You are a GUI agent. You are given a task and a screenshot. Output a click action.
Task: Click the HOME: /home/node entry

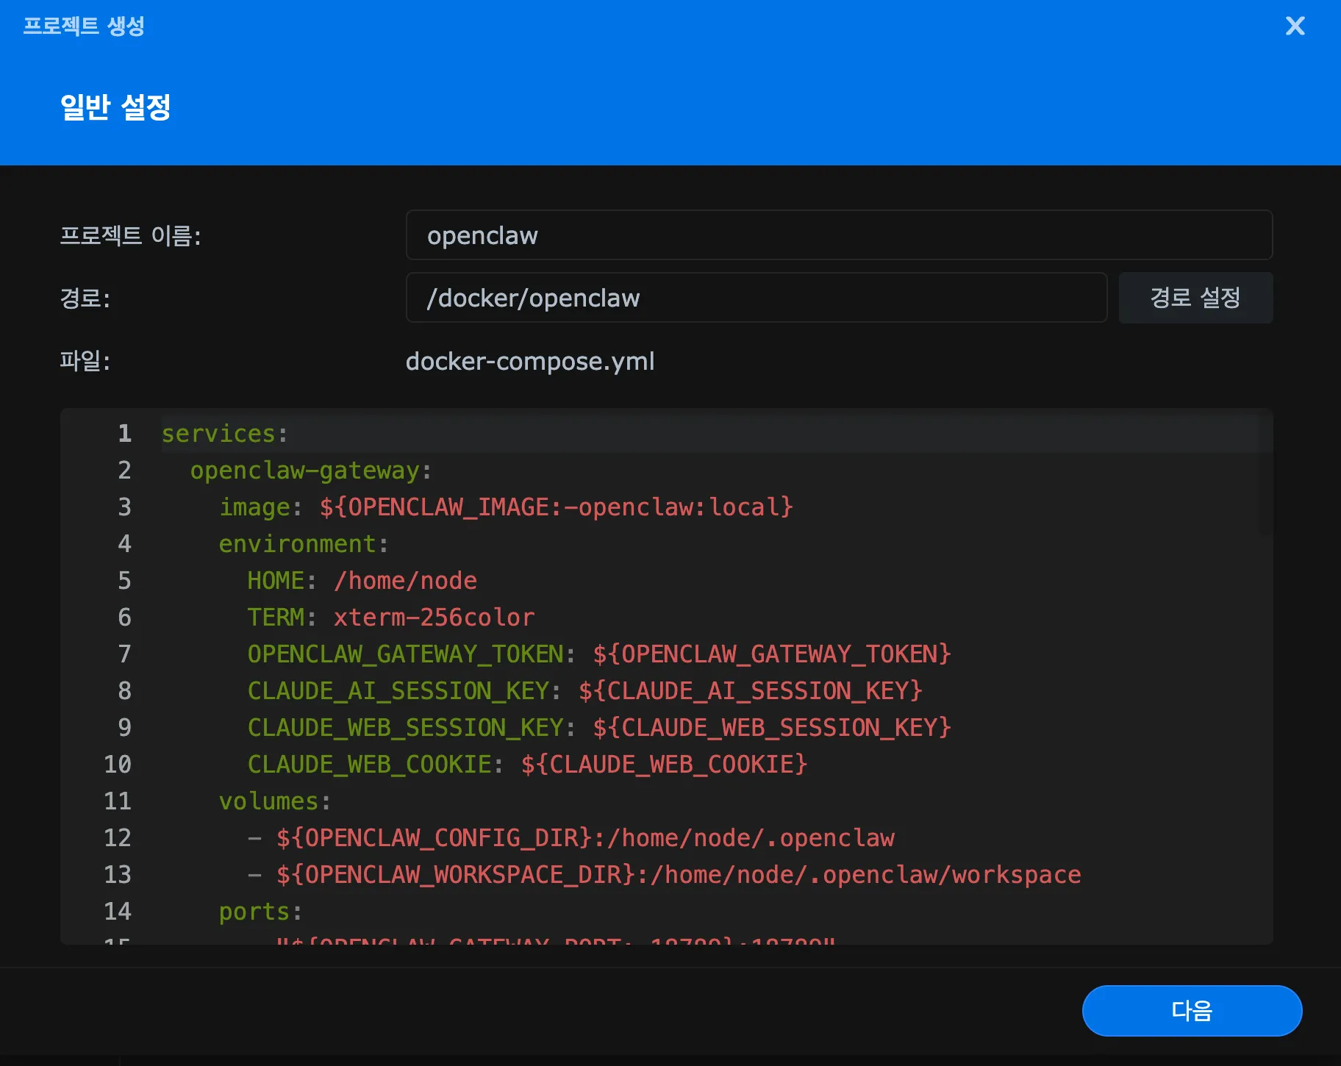click(x=360, y=580)
